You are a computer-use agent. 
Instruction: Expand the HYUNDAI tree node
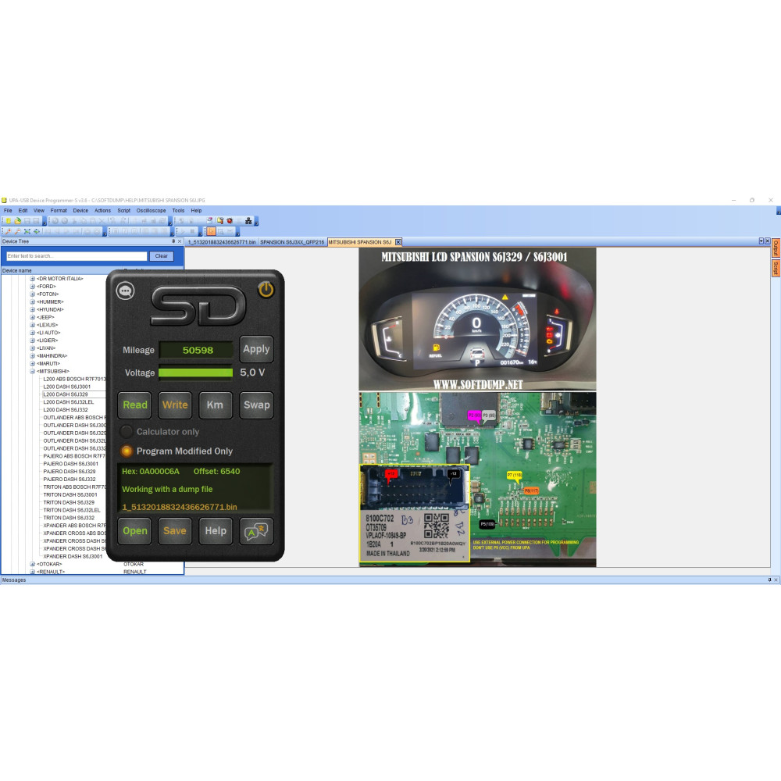[x=32, y=309]
